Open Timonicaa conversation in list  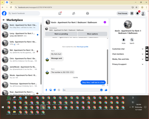click(x=20, y=85)
